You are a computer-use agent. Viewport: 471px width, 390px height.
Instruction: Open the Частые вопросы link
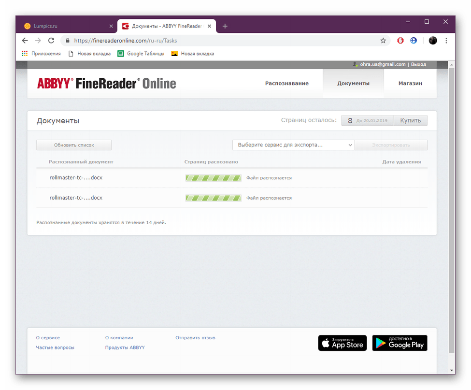[x=55, y=347]
